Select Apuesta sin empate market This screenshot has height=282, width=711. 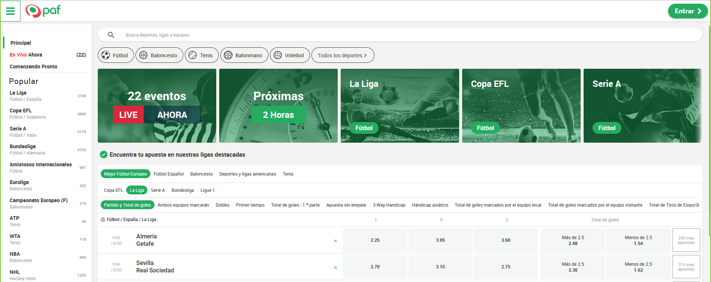[346, 205]
